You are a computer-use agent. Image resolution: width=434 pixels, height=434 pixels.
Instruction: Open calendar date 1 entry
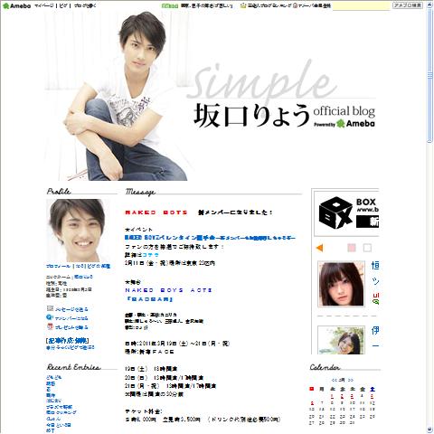332,396
